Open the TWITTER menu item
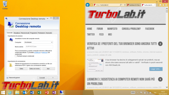Viewport: 169px width, 95px height. pos(91,34)
